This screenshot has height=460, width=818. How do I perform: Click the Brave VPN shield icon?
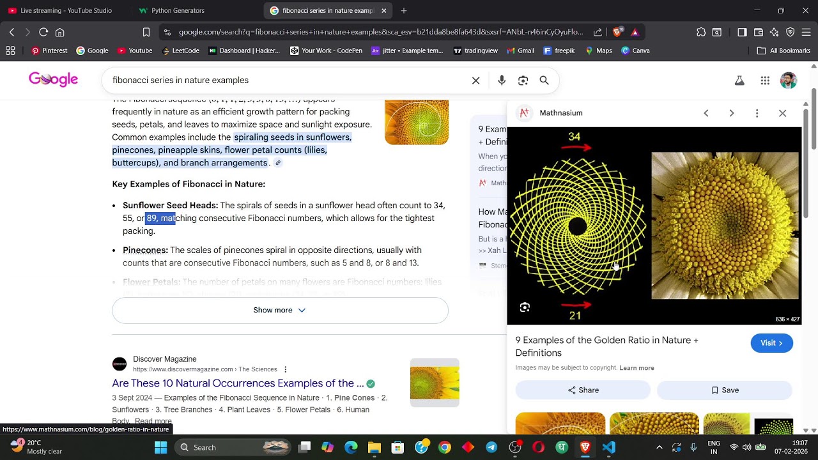tap(791, 32)
